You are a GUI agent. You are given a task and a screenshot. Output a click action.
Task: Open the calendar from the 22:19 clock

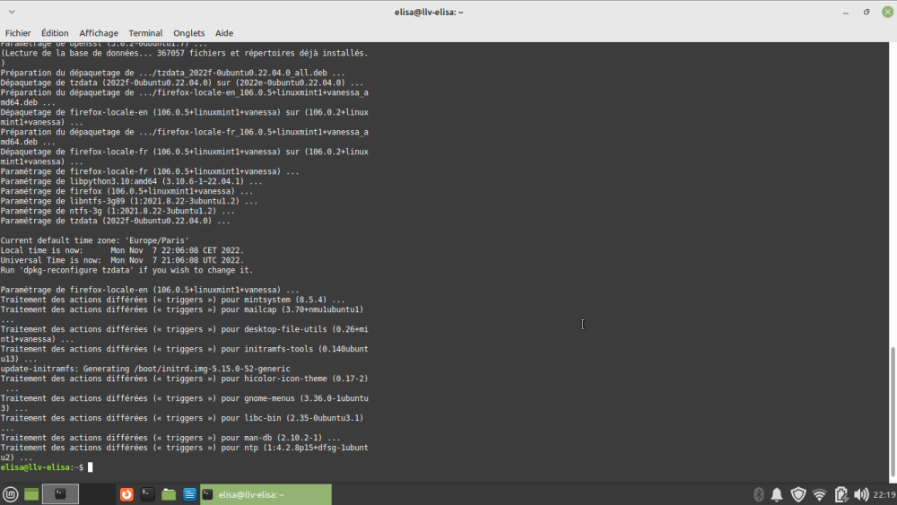[884, 495]
